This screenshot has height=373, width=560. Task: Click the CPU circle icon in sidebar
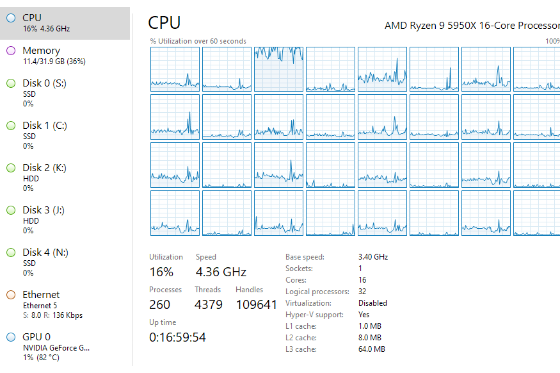(10, 18)
